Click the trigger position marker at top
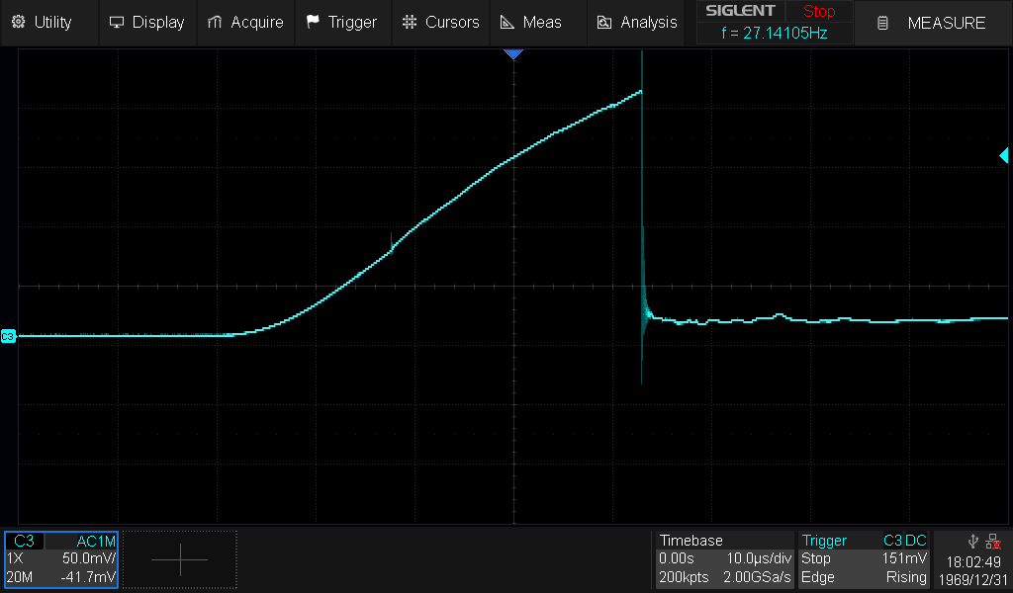The image size is (1013, 593). [x=512, y=54]
